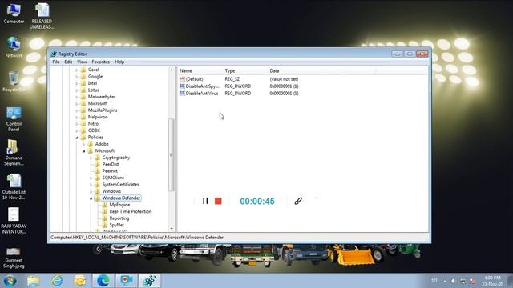Screen dimensions: 513x288
Task: Select the DisableAntiVirus value name
Action: point(202,94)
